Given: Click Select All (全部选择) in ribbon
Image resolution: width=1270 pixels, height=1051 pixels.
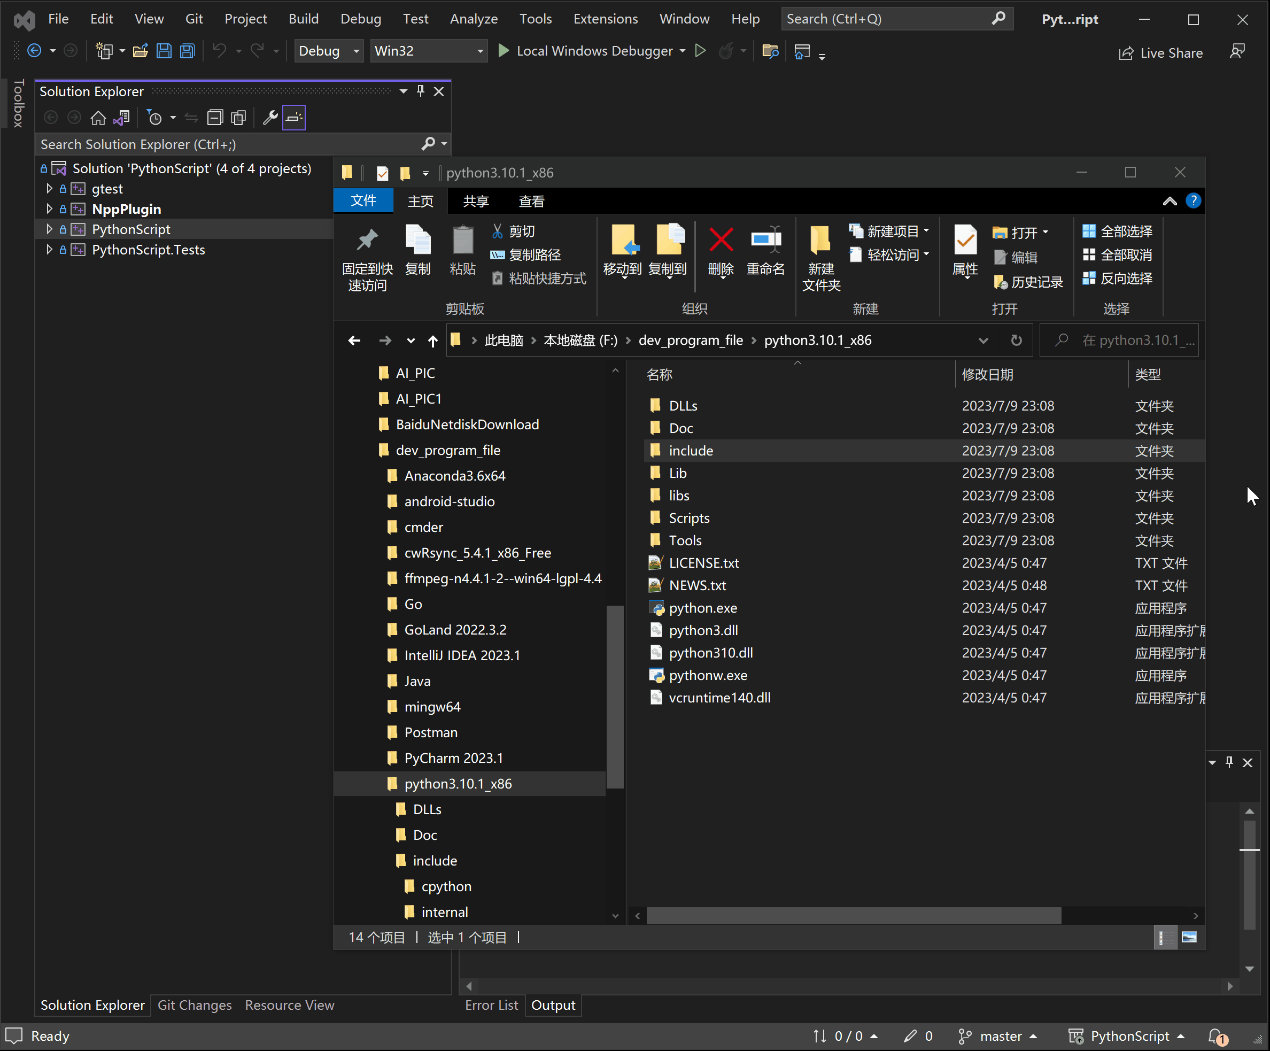Looking at the screenshot, I should [1117, 231].
